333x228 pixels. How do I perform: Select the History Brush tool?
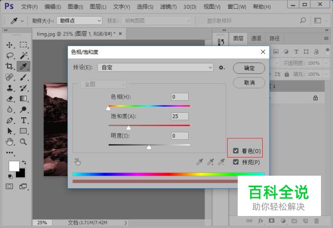pyautogui.click(x=24, y=88)
